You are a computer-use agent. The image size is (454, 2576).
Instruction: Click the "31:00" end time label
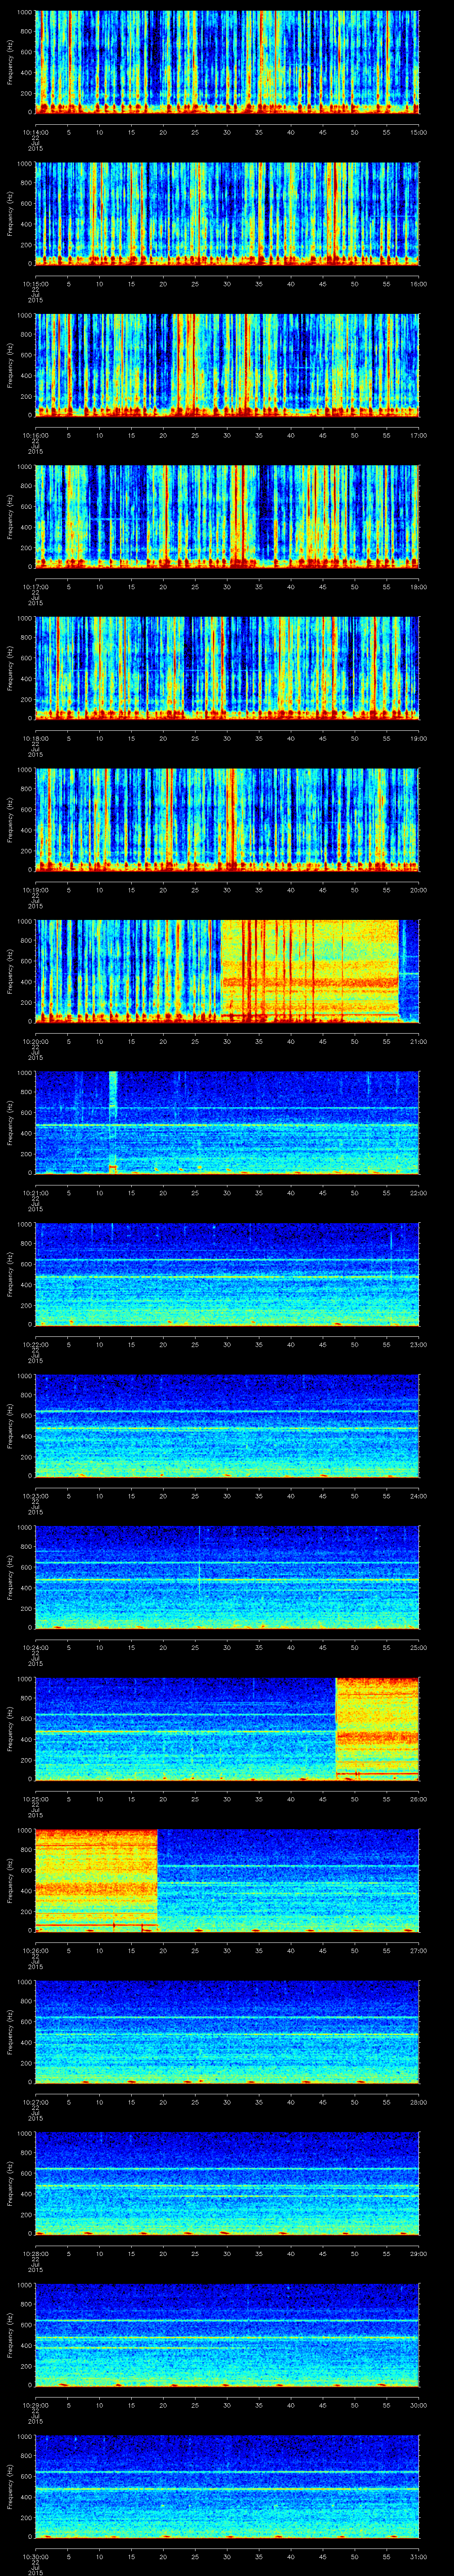(x=419, y=2556)
